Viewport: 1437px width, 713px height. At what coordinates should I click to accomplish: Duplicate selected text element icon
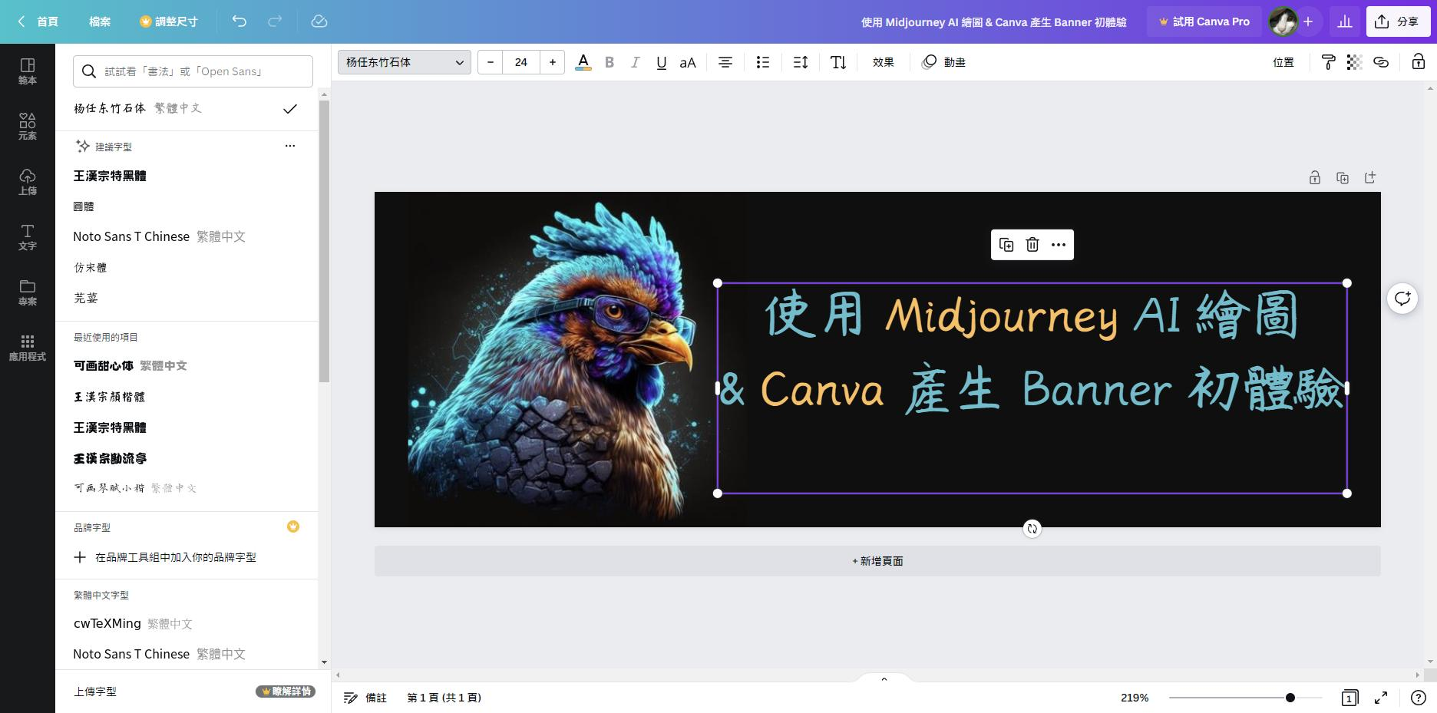tap(1006, 245)
